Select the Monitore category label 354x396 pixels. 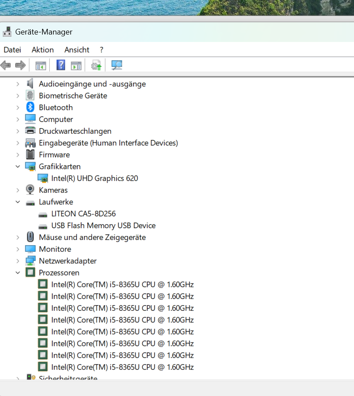pos(55,249)
